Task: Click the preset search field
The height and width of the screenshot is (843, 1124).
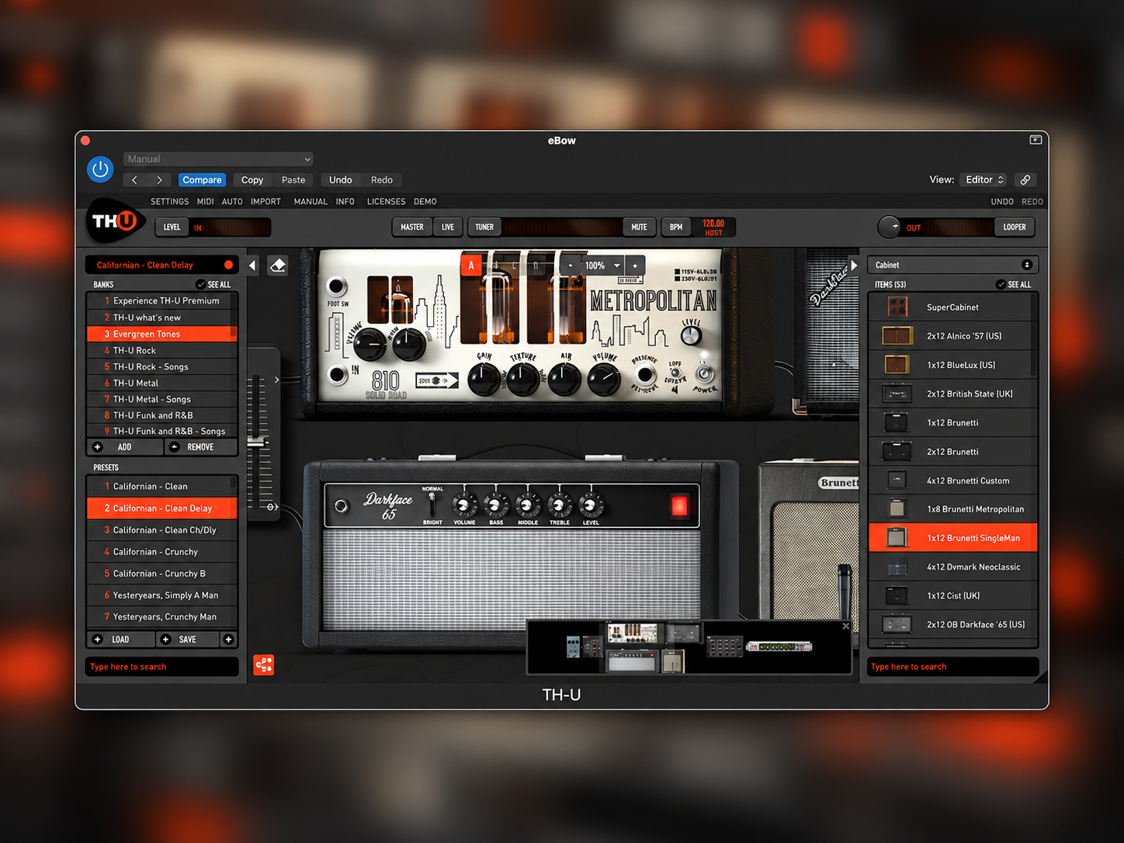Action: coord(162,667)
